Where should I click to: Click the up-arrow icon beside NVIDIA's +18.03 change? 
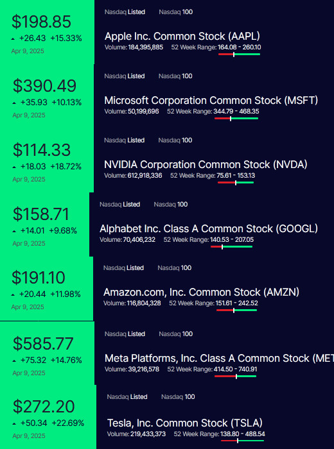pyautogui.click(x=14, y=167)
